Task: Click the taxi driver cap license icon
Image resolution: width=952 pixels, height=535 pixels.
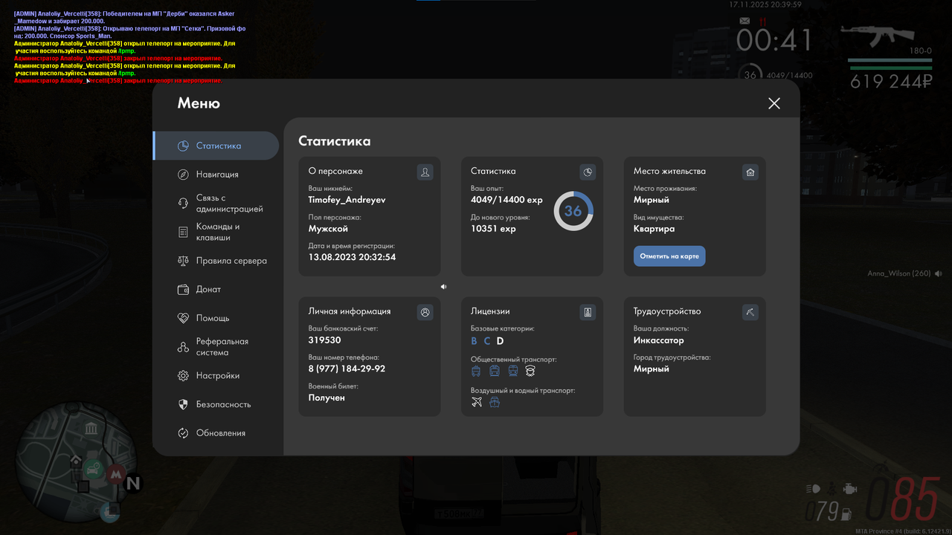Action: (530, 370)
